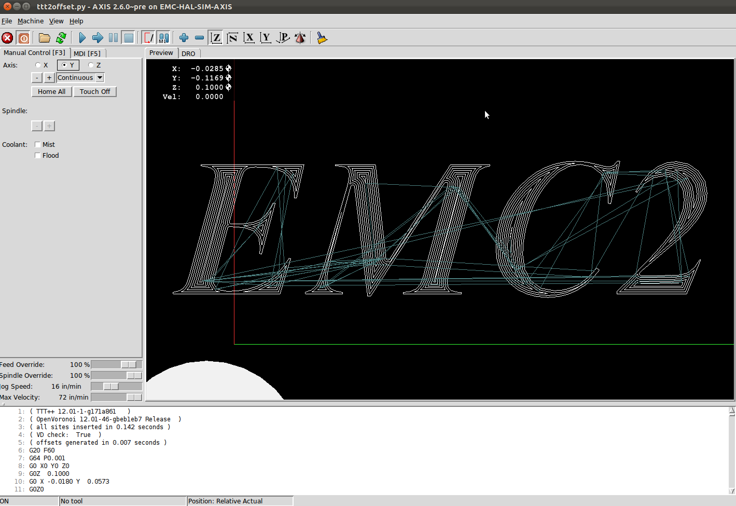Click the Touch Off button

click(x=95, y=91)
